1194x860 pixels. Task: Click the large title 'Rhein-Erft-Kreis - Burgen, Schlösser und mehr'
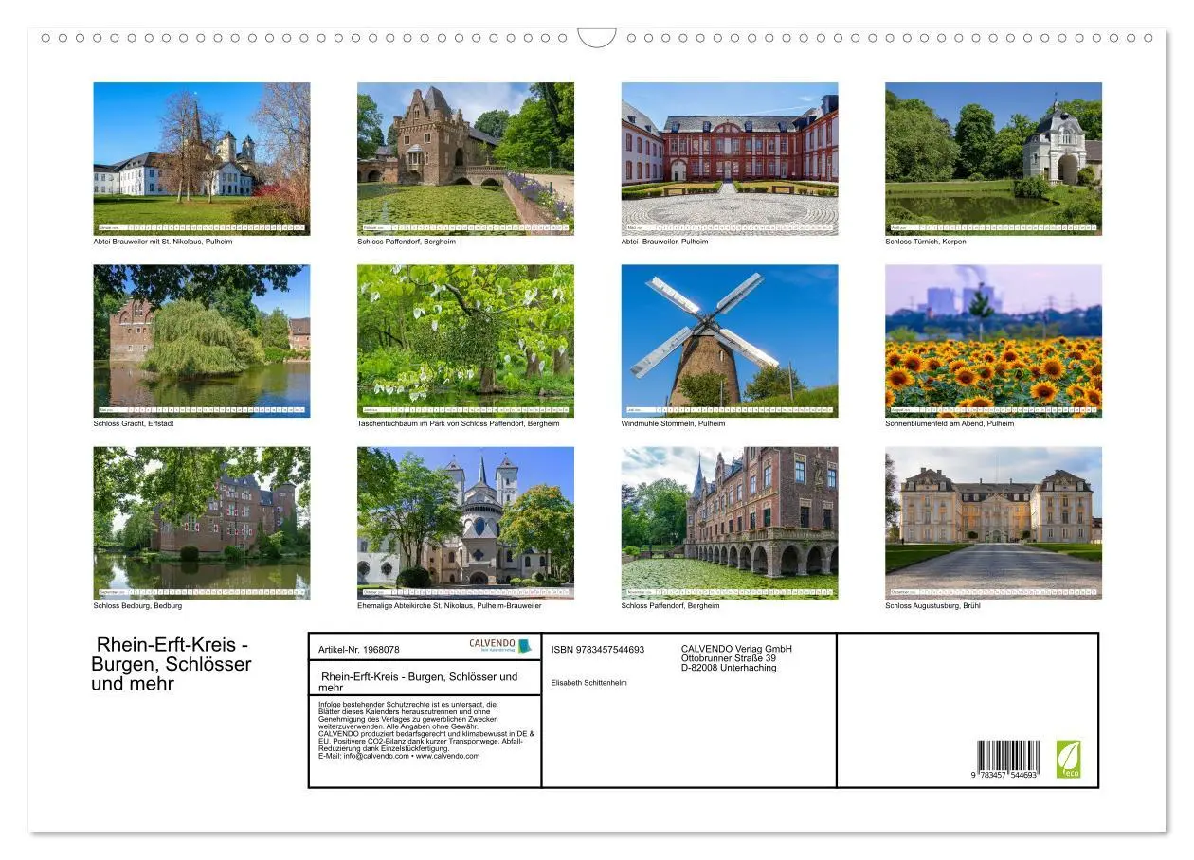coord(172,664)
